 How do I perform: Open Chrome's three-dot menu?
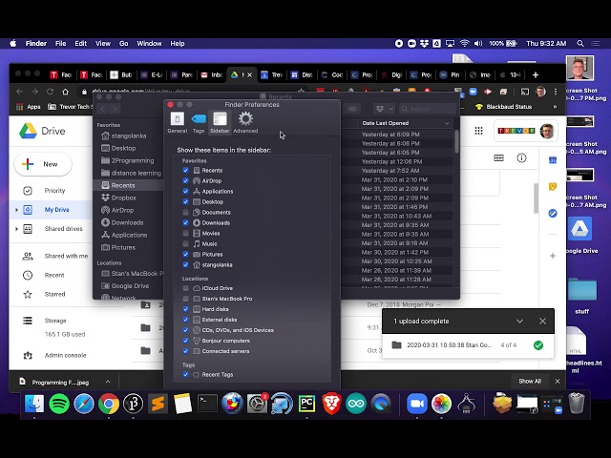(556, 92)
